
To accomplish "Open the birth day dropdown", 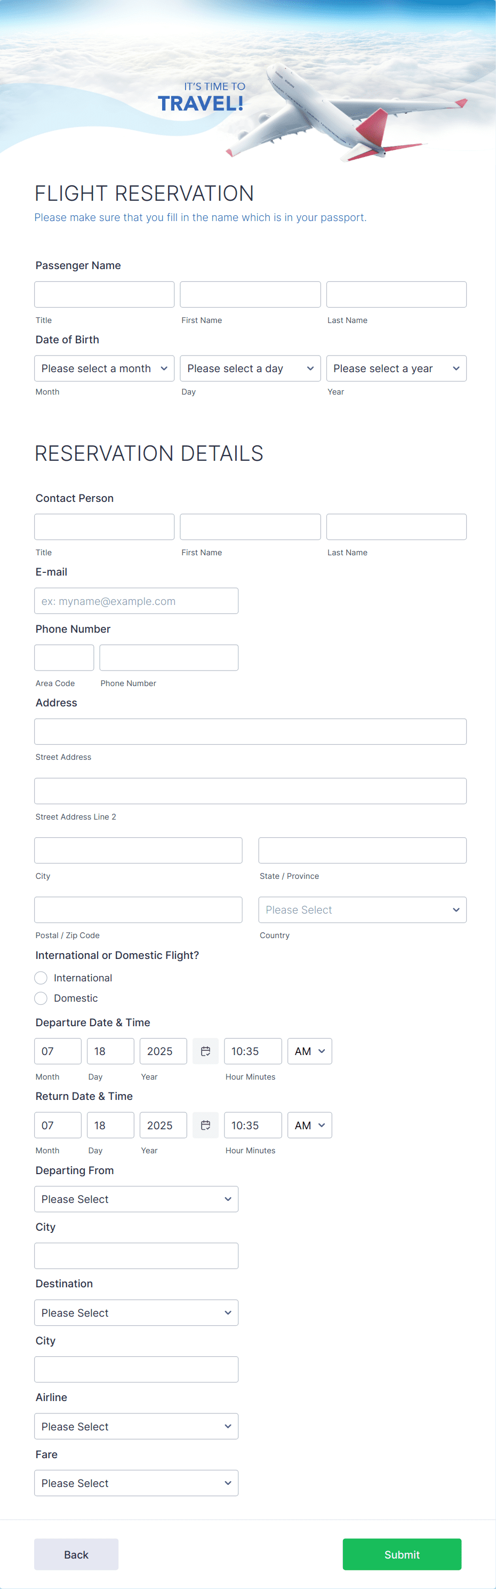I will 250,368.
